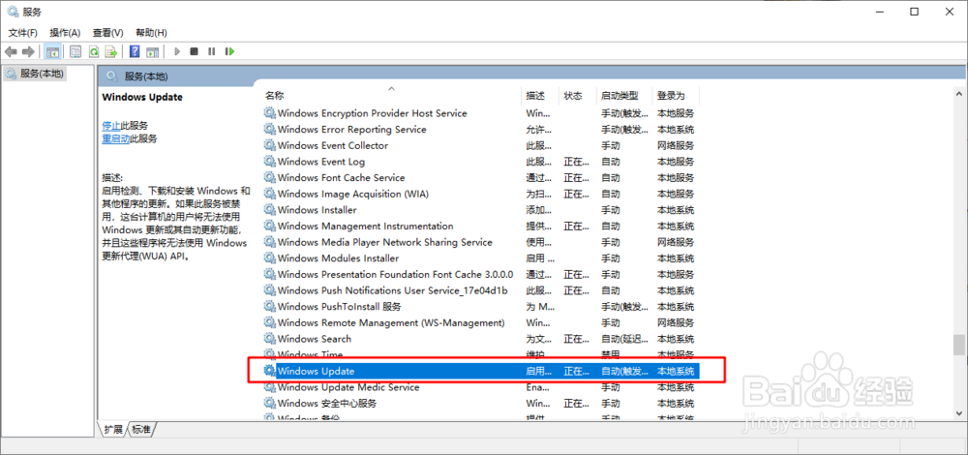The height and width of the screenshot is (455, 968).
Task: Click the Stop Service square icon
Action: (194, 51)
